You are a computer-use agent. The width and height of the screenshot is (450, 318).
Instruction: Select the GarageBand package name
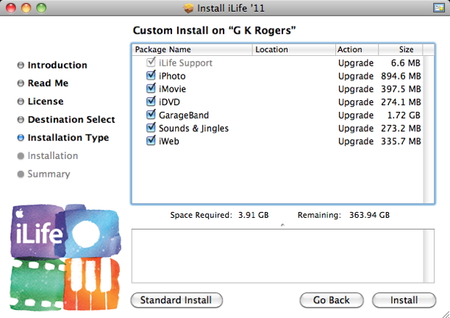tap(184, 115)
